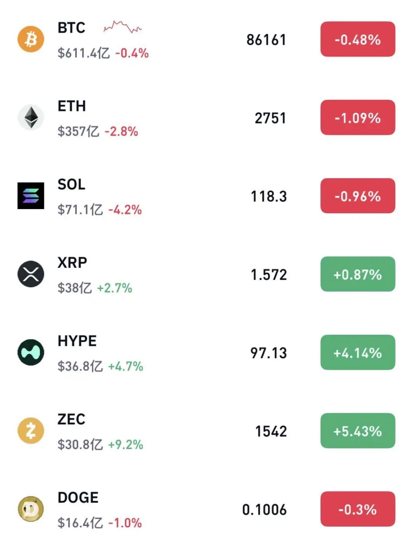Open the orange Bitcoin coin icon
The image size is (413, 555).
pyautogui.click(x=31, y=39)
